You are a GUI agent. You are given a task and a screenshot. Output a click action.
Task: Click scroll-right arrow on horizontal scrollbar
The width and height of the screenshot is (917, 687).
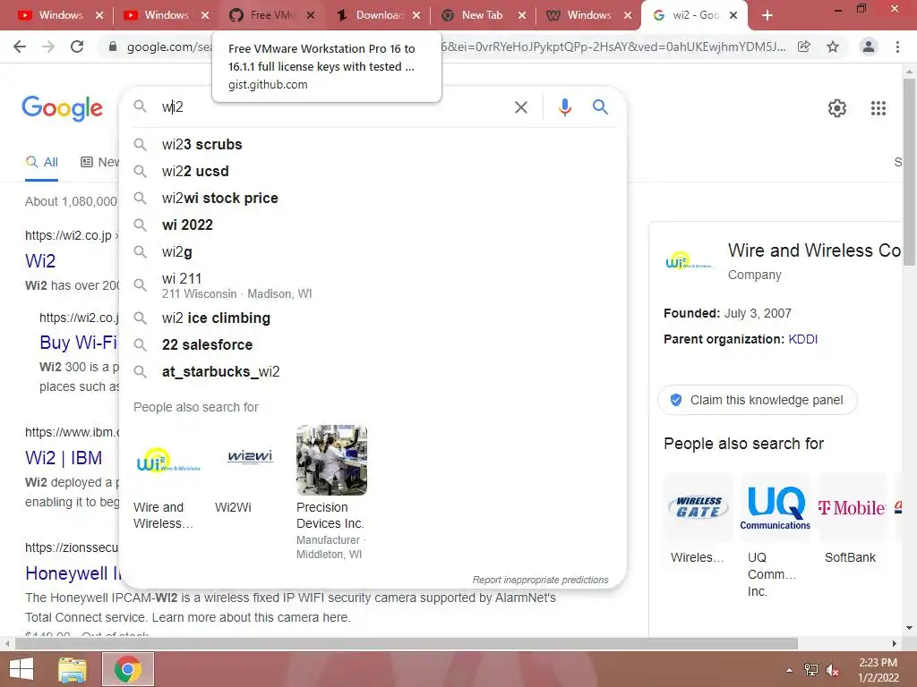pyautogui.click(x=895, y=644)
